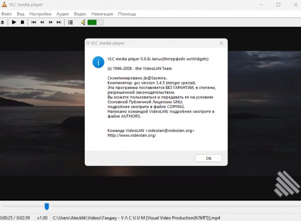Viewport: 301px width, 221px height.
Task: Click the Скомпилировано jb@Sasmira line
Action: pyautogui.click(x=137, y=78)
